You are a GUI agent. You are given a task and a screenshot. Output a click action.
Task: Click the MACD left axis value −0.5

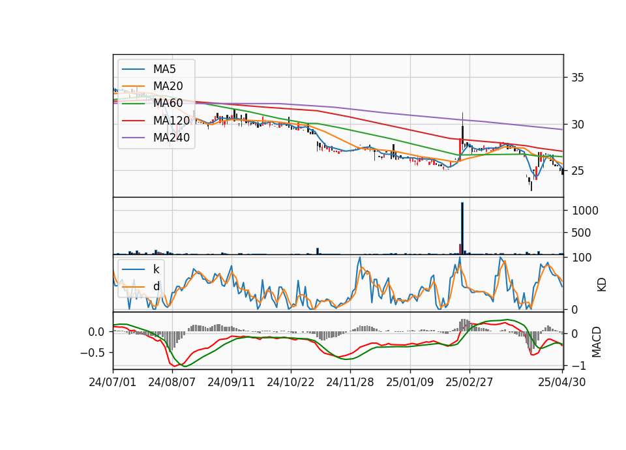[x=92, y=353]
